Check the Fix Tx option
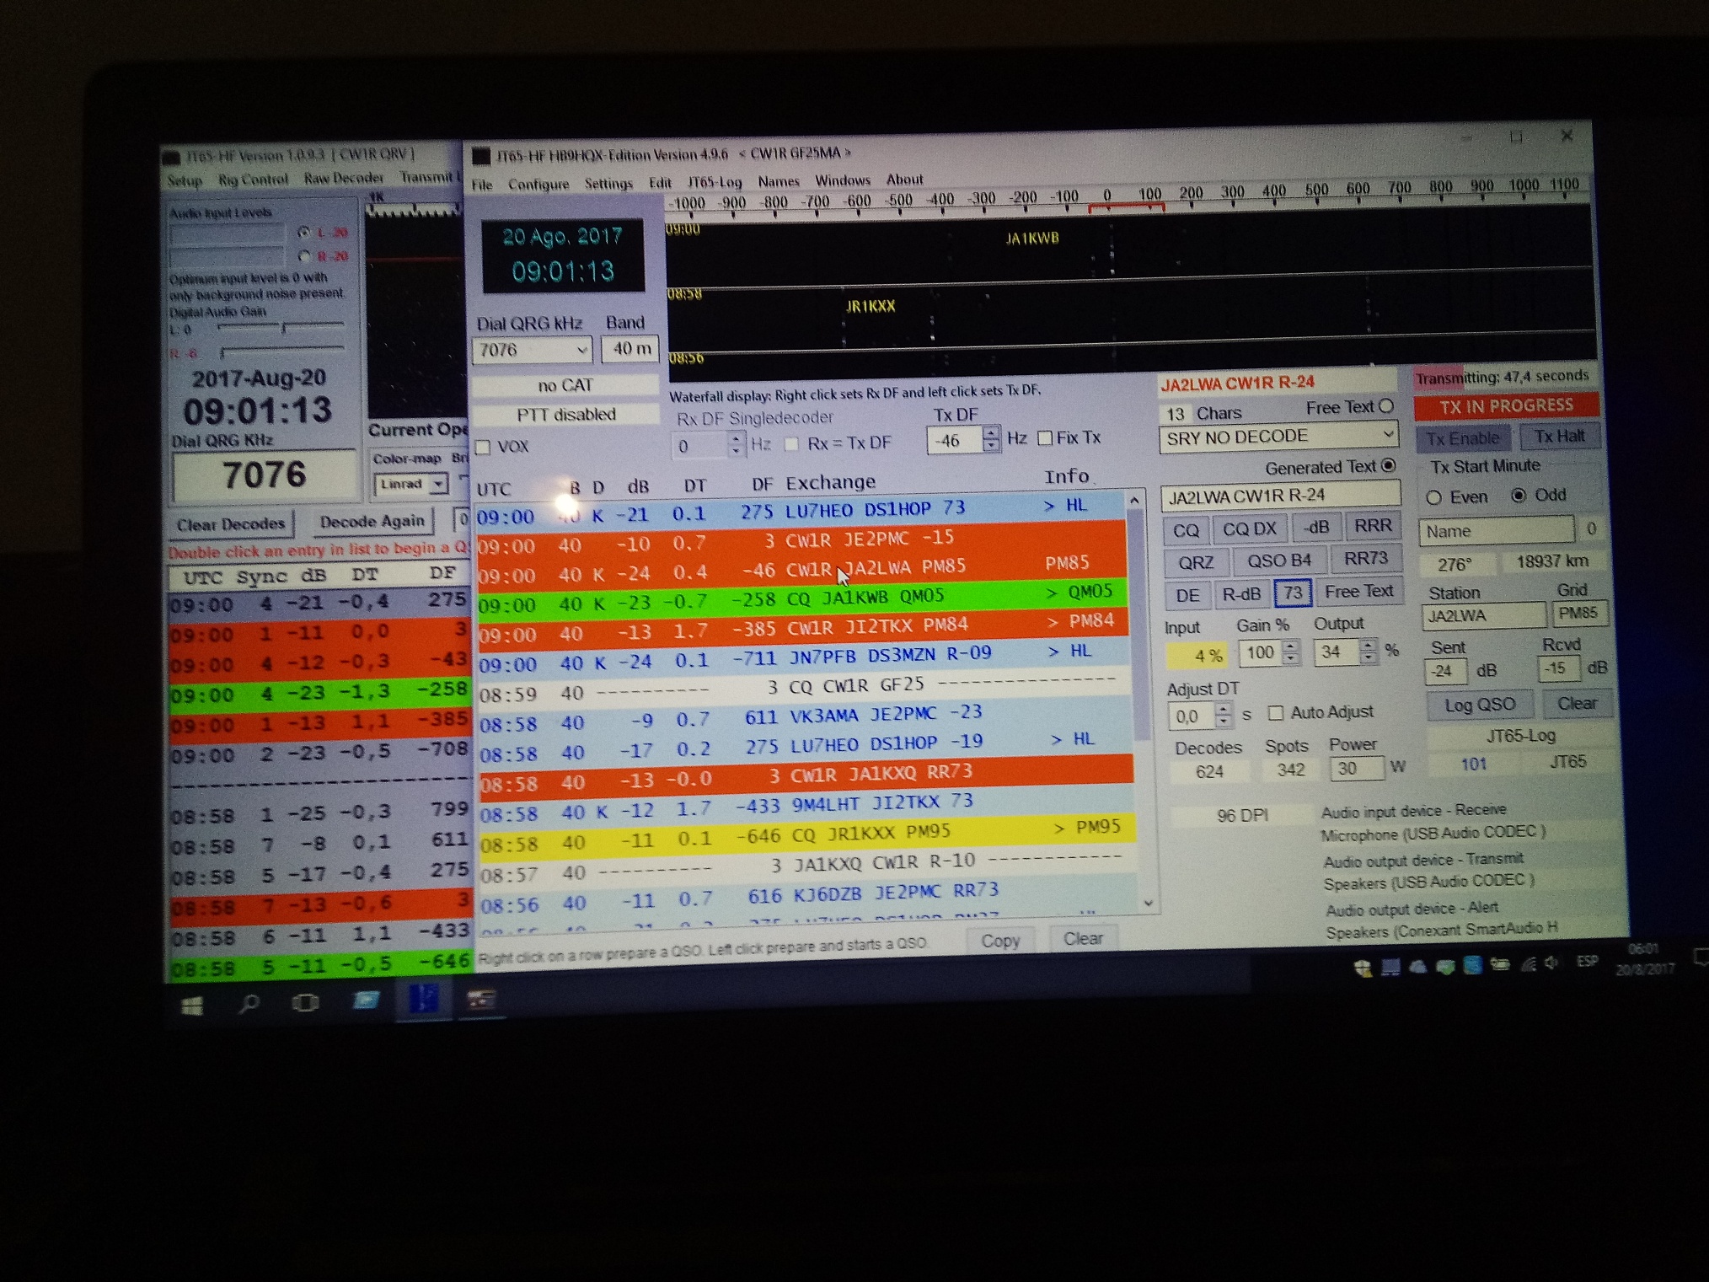Image resolution: width=1709 pixels, height=1282 pixels. coord(1045,438)
